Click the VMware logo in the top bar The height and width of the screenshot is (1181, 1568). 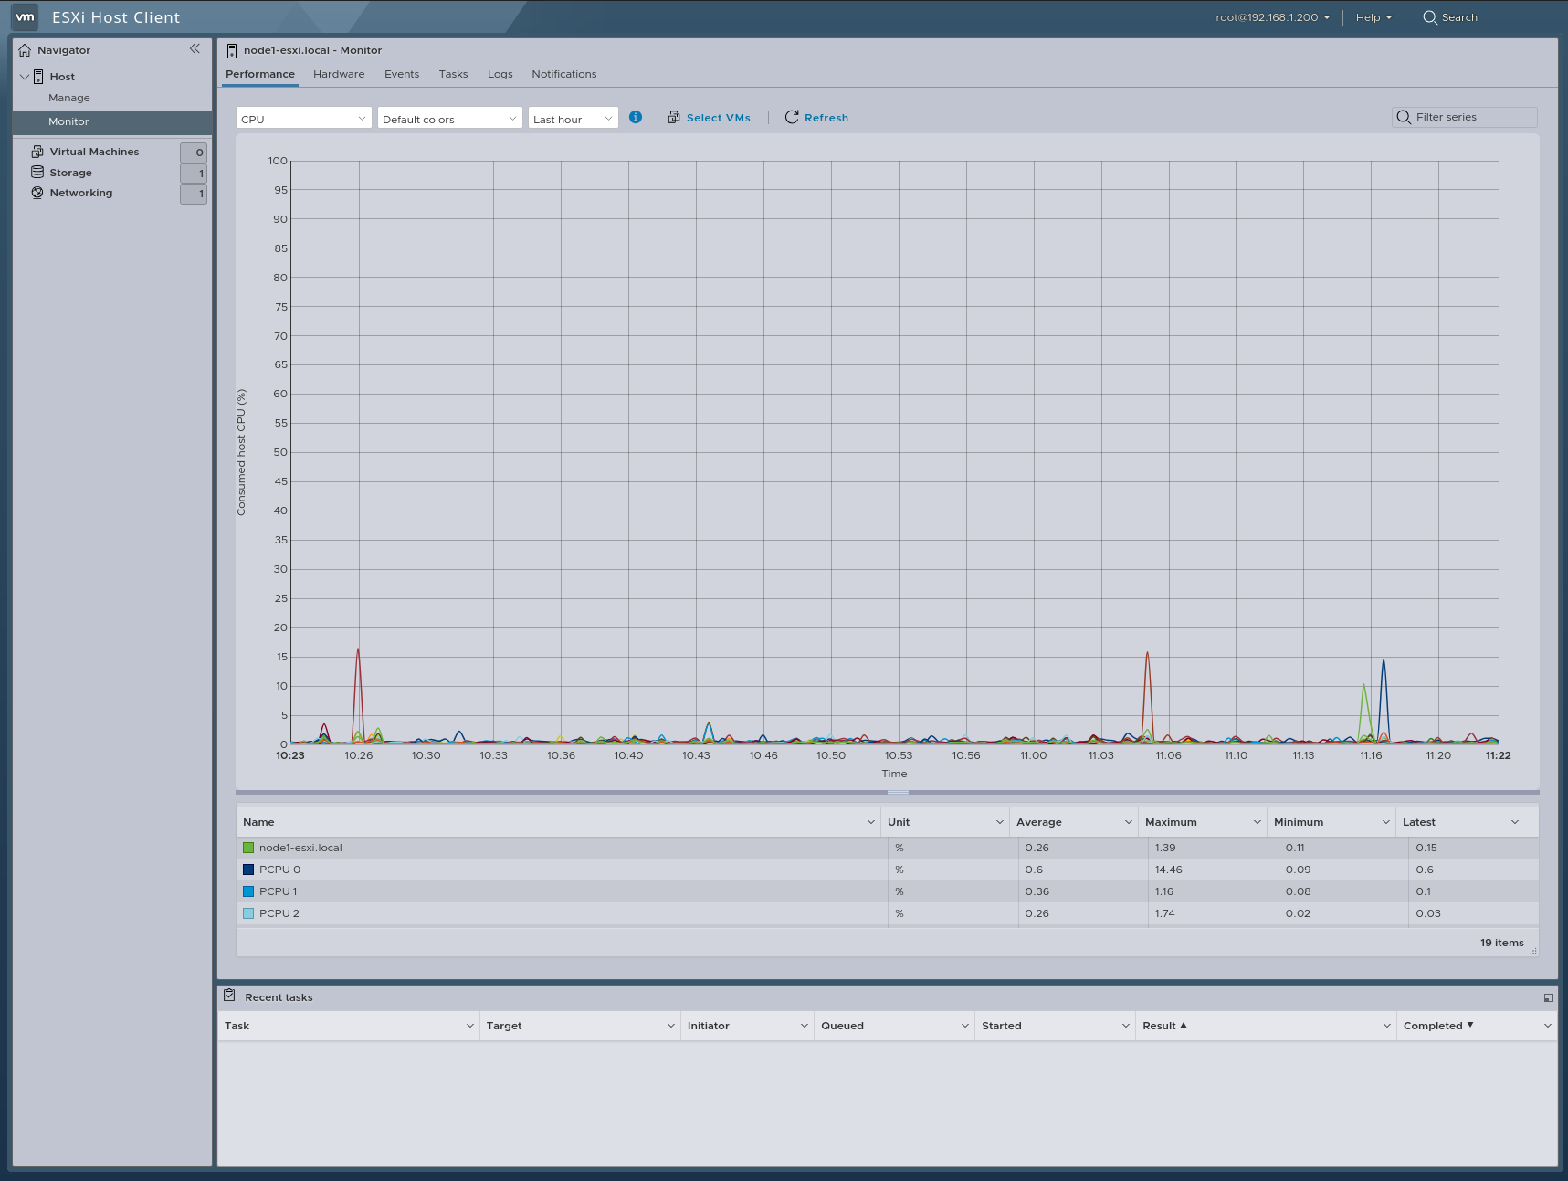pyautogui.click(x=24, y=16)
